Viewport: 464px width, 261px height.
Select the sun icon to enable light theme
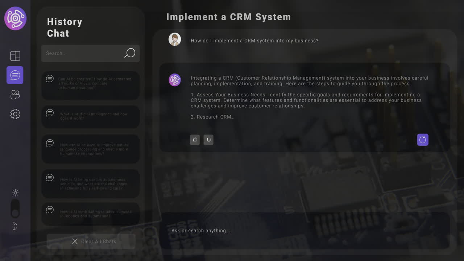[15, 193]
